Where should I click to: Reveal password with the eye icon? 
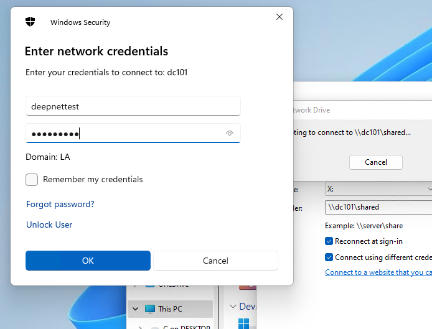coord(230,133)
